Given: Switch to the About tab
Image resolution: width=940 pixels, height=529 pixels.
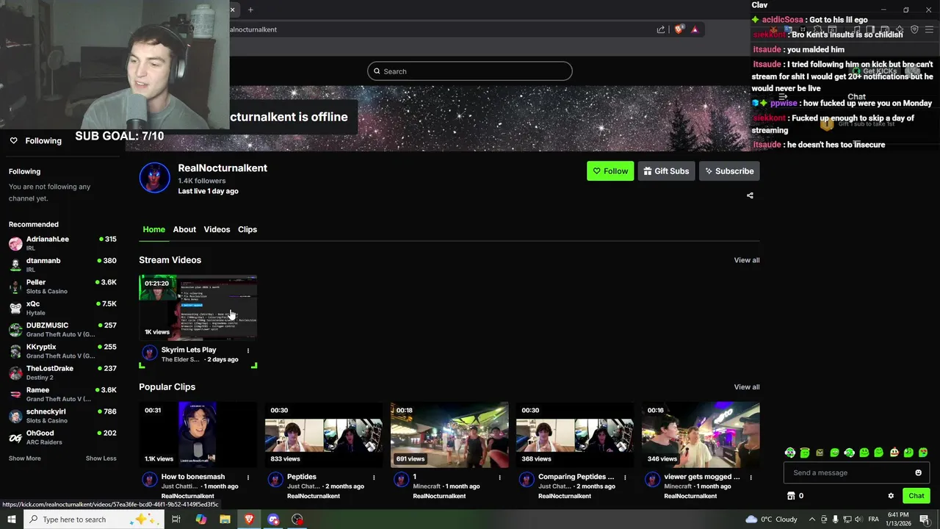Looking at the screenshot, I should [184, 229].
